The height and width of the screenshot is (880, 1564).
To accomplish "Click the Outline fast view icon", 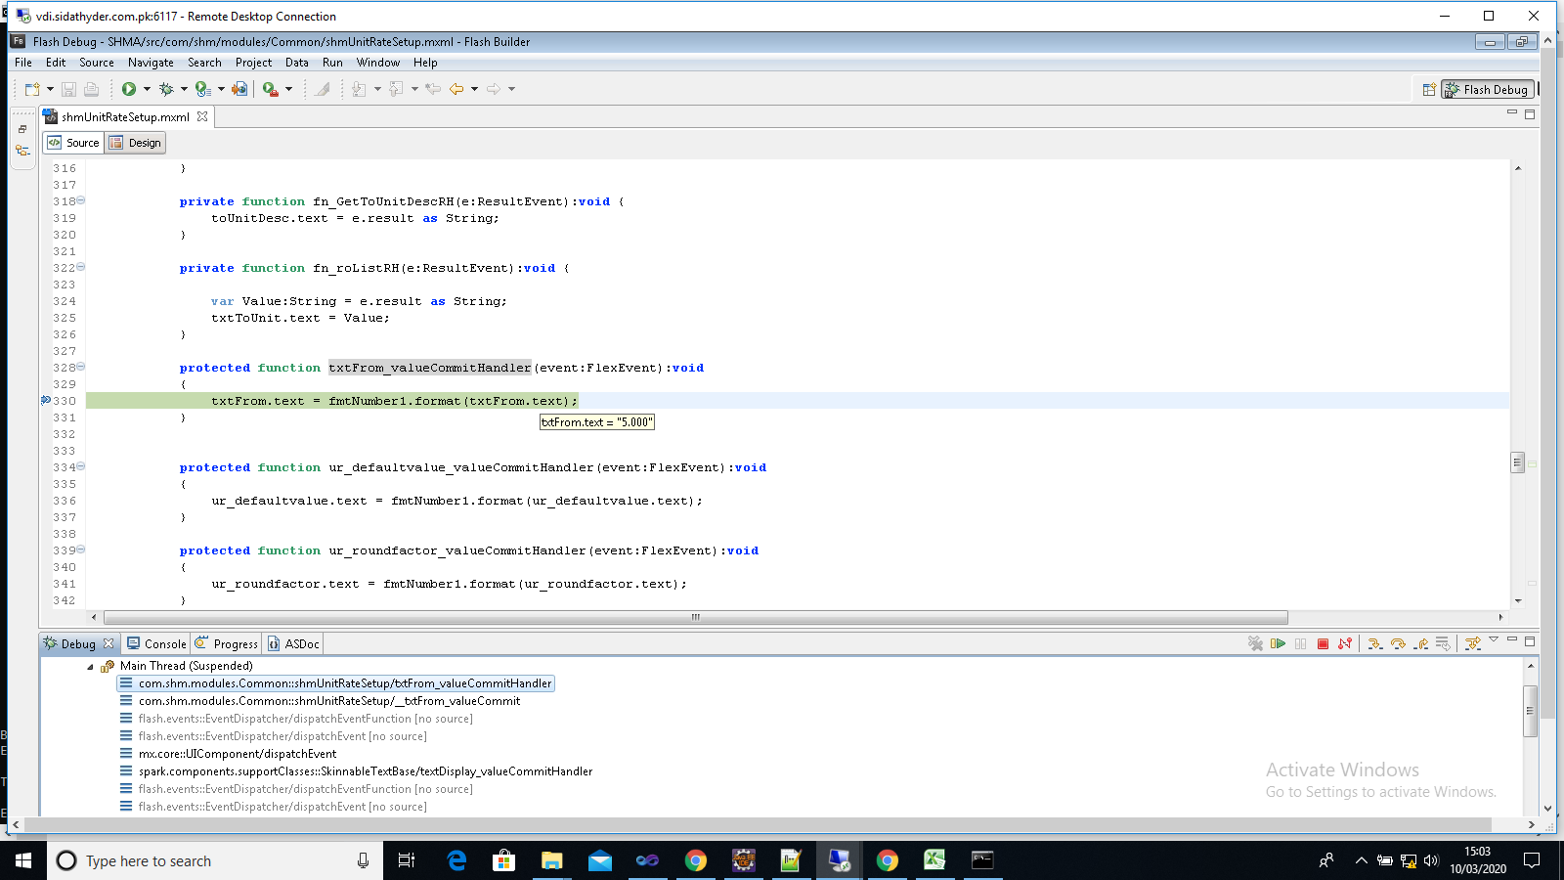I will [22, 150].
